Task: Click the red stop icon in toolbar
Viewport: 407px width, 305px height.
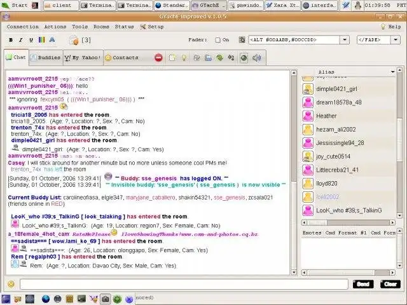Action: point(158,58)
